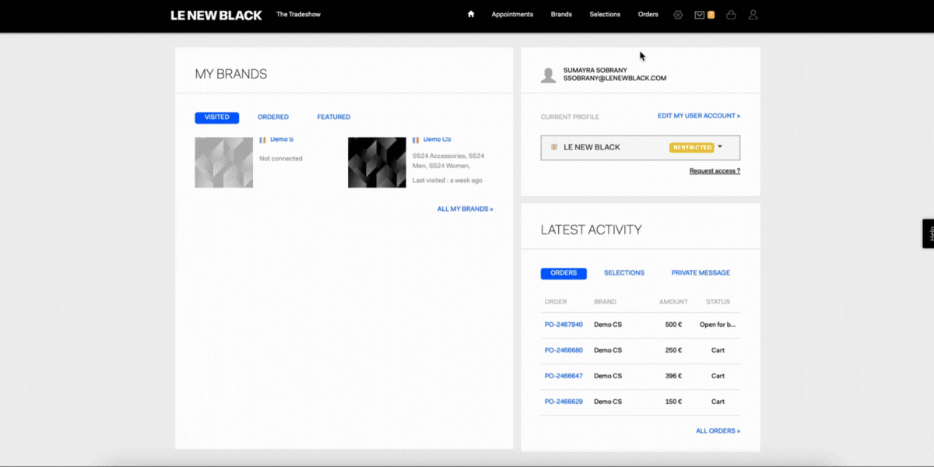This screenshot has height=467, width=934.
Task: Open the messages envelope icon
Action: click(x=700, y=15)
